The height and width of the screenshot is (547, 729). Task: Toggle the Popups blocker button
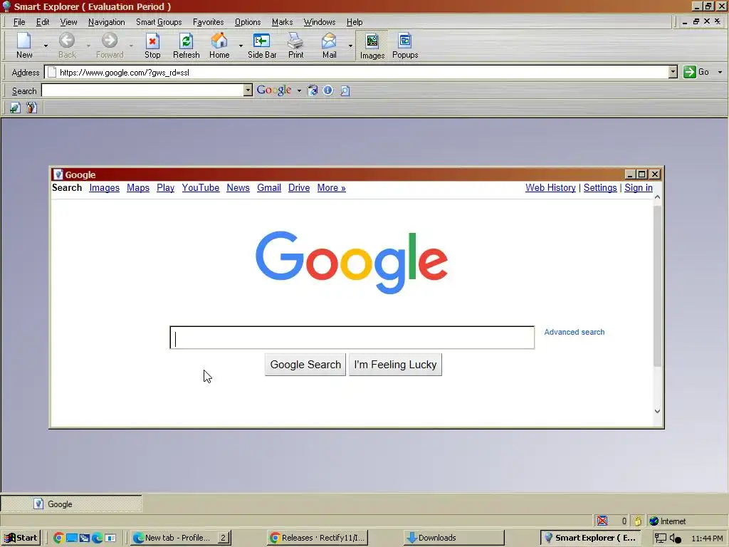pyautogui.click(x=405, y=45)
